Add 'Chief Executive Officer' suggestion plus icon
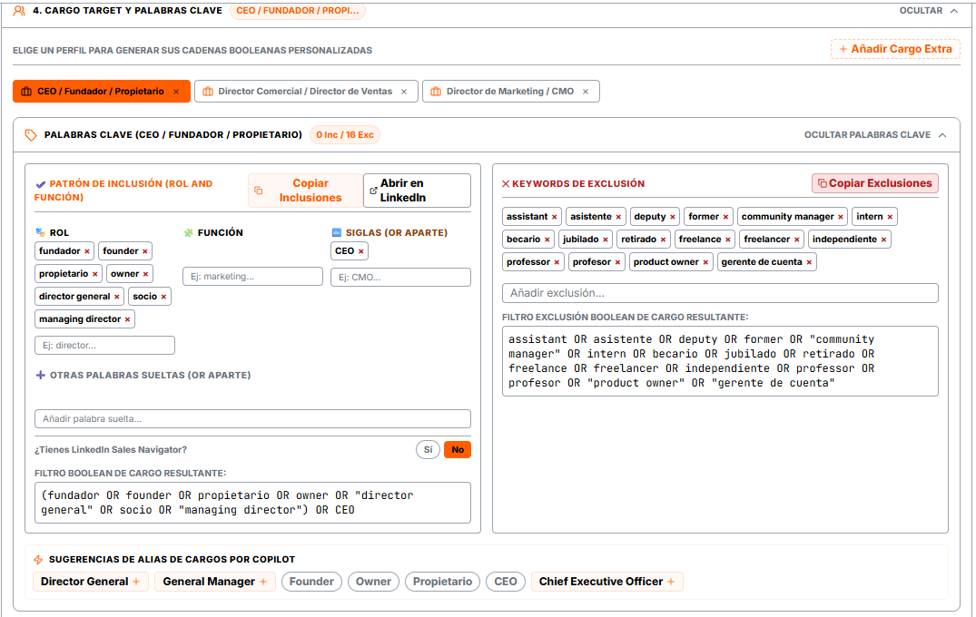The image size is (976, 617). (671, 582)
